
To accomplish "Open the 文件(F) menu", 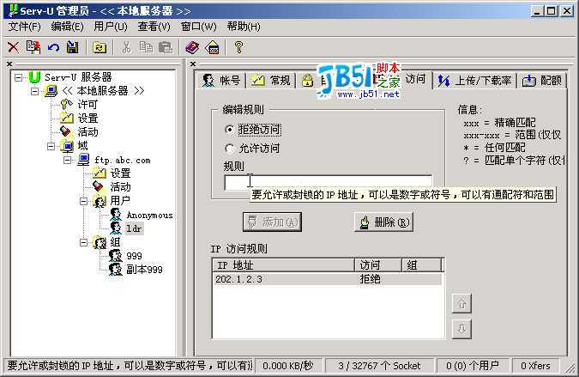I will (x=24, y=27).
